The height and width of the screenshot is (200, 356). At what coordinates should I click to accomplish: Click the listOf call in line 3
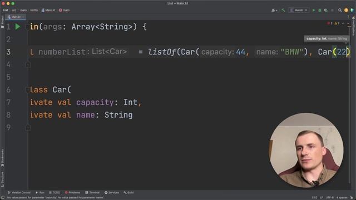pyautogui.click(x=162, y=52)
